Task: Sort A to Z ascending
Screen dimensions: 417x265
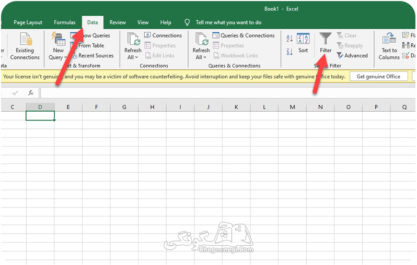Action: [x=289, y=38]
